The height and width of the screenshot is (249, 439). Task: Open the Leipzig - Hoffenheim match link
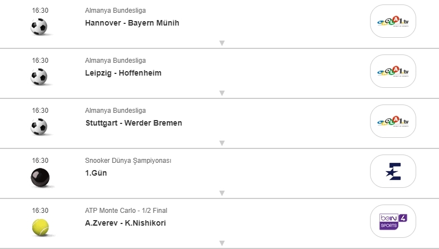(x=123, y=73)
